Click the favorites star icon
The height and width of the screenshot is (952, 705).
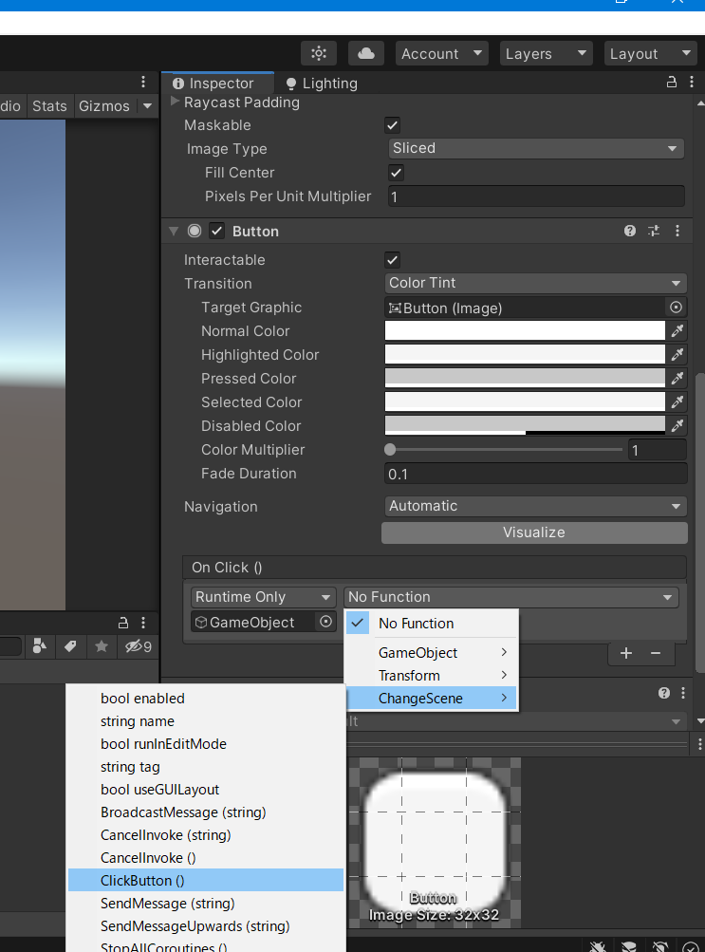click(x=102, y=646)
